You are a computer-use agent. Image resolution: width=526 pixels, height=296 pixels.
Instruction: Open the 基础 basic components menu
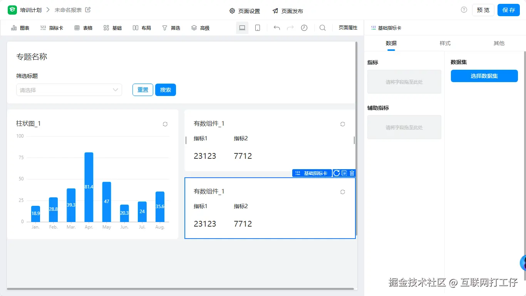click(x=112, y=28)
